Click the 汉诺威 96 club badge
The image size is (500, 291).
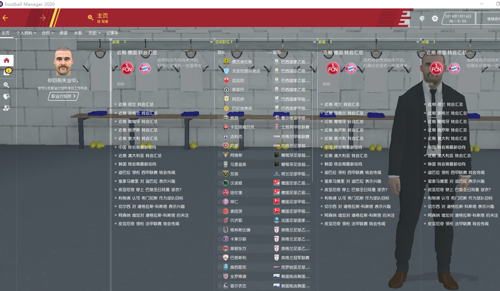point(225,183)
